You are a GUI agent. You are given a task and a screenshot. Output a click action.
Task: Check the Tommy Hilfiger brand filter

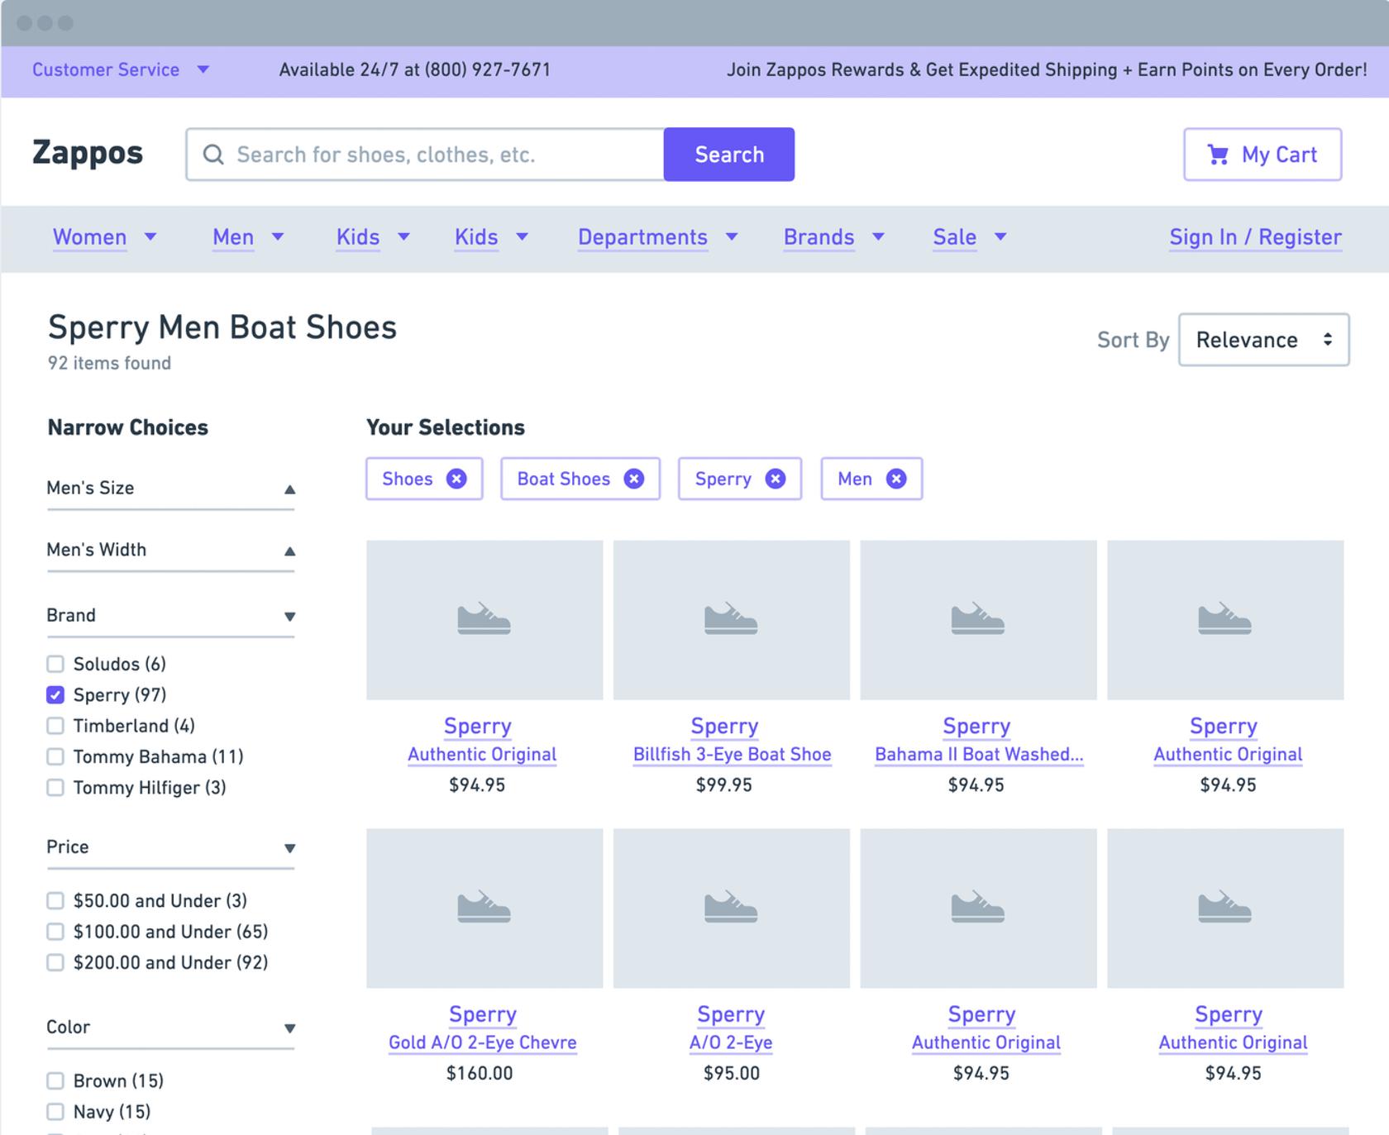pyautogui.click(x=55, y=787)
